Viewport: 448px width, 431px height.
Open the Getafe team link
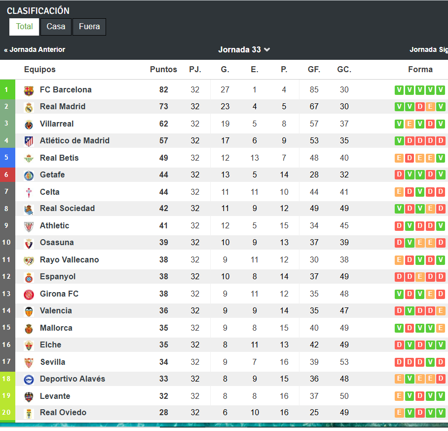click(x=52, y=174)
